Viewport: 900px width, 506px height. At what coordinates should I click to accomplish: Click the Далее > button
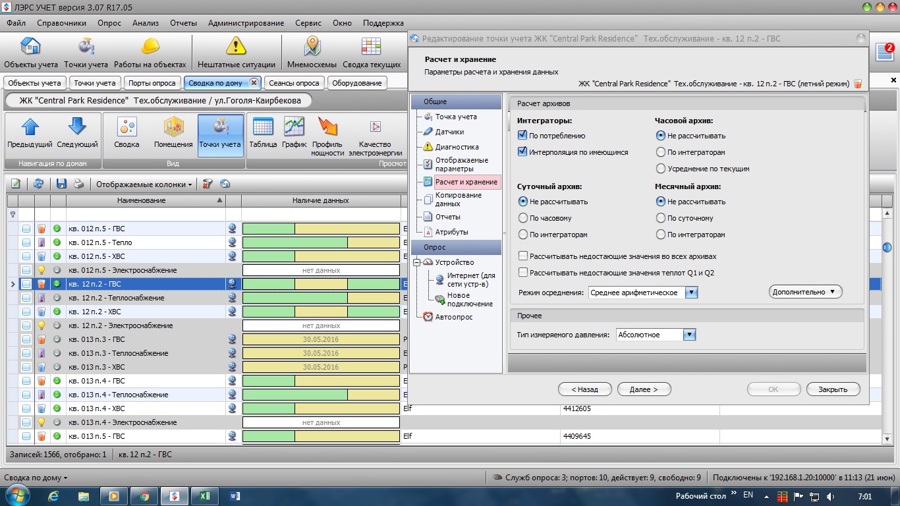click(644, 389)
